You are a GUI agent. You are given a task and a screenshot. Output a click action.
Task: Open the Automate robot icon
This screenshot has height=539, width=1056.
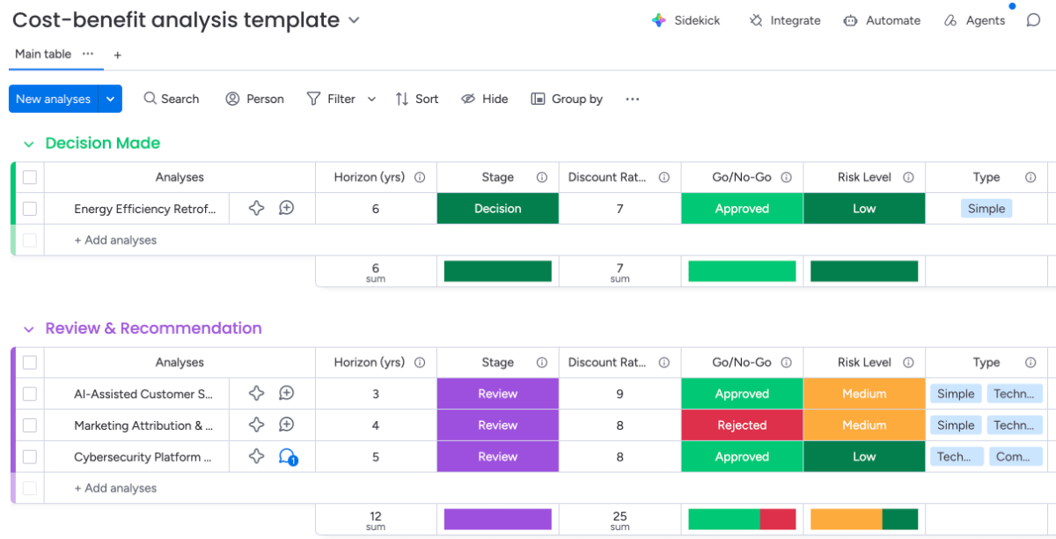[850, 20]
